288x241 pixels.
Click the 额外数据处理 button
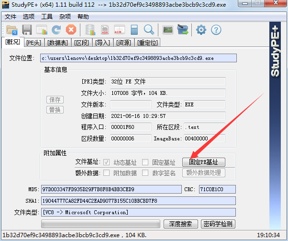203,173
